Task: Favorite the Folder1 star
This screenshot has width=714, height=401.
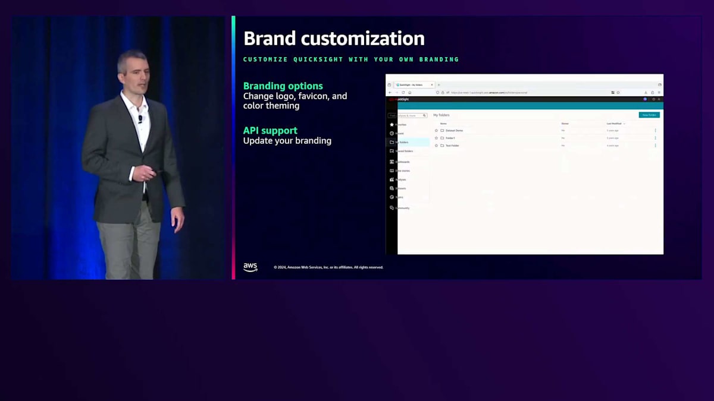Action: (x=436, y=138)
